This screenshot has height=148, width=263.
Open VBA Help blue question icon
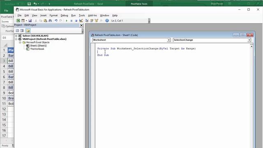click(x=107, y=21)
